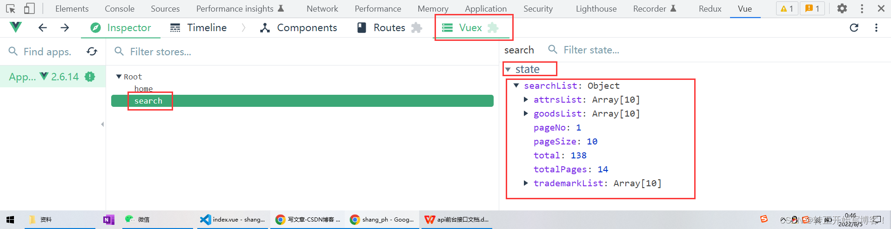Click the issues counter badge

pos(812,8)
